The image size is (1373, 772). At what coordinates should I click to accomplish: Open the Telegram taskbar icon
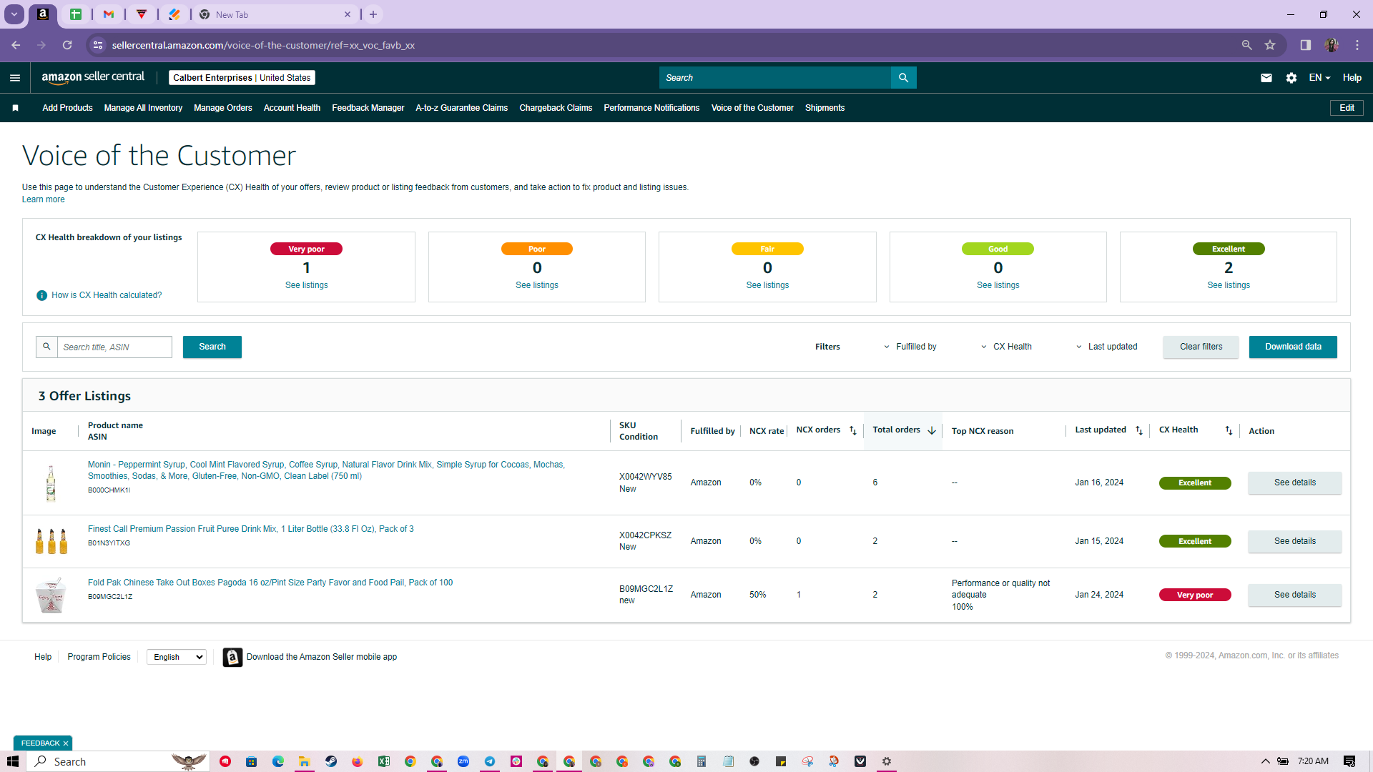[x=490, y=761]
